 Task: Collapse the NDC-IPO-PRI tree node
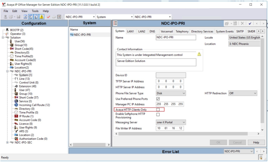coord(7,71)
